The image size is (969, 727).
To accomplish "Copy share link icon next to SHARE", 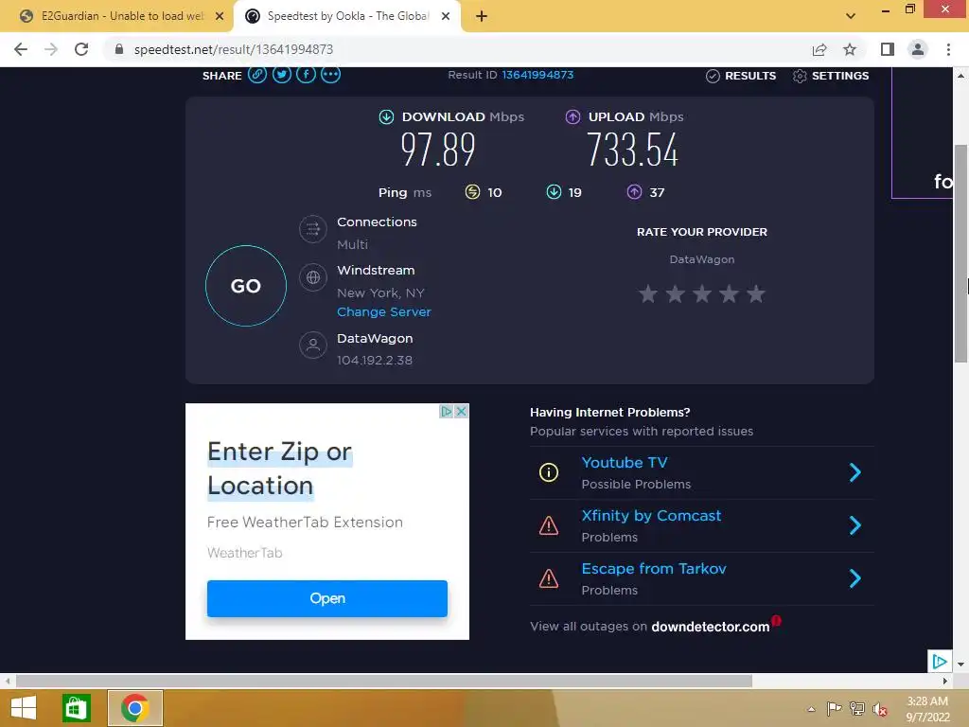I will click(257, 75).
